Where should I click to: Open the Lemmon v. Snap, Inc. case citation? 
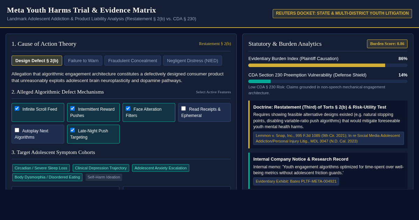(328, 138)
